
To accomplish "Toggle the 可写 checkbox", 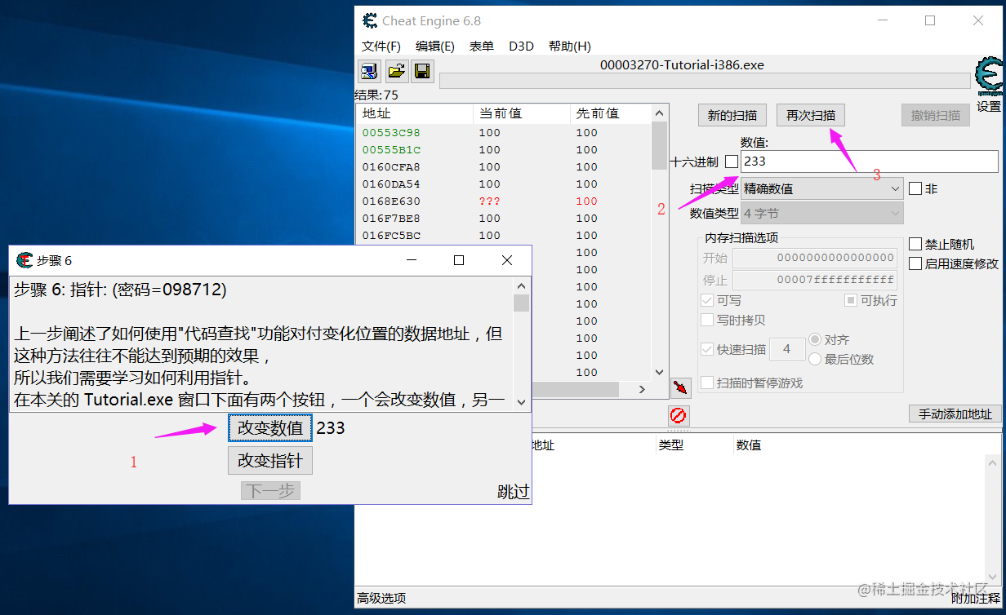I will (x=707, y=300).
